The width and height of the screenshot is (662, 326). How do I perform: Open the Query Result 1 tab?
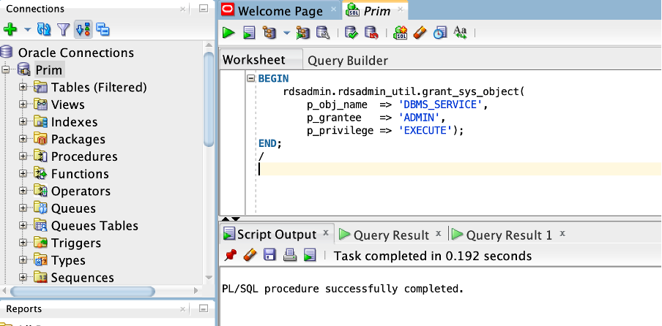point(509,235)
